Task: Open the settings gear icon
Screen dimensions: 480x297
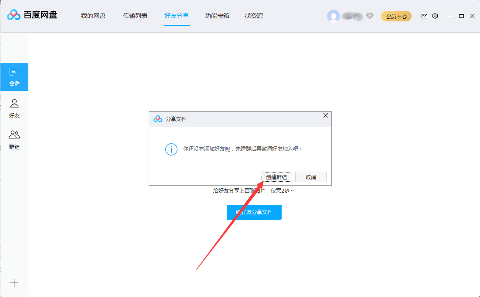Action: pos(435,16)
